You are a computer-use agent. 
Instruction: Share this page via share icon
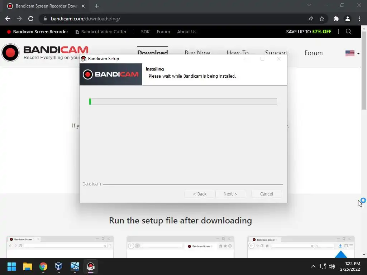[x=310, y=19]
